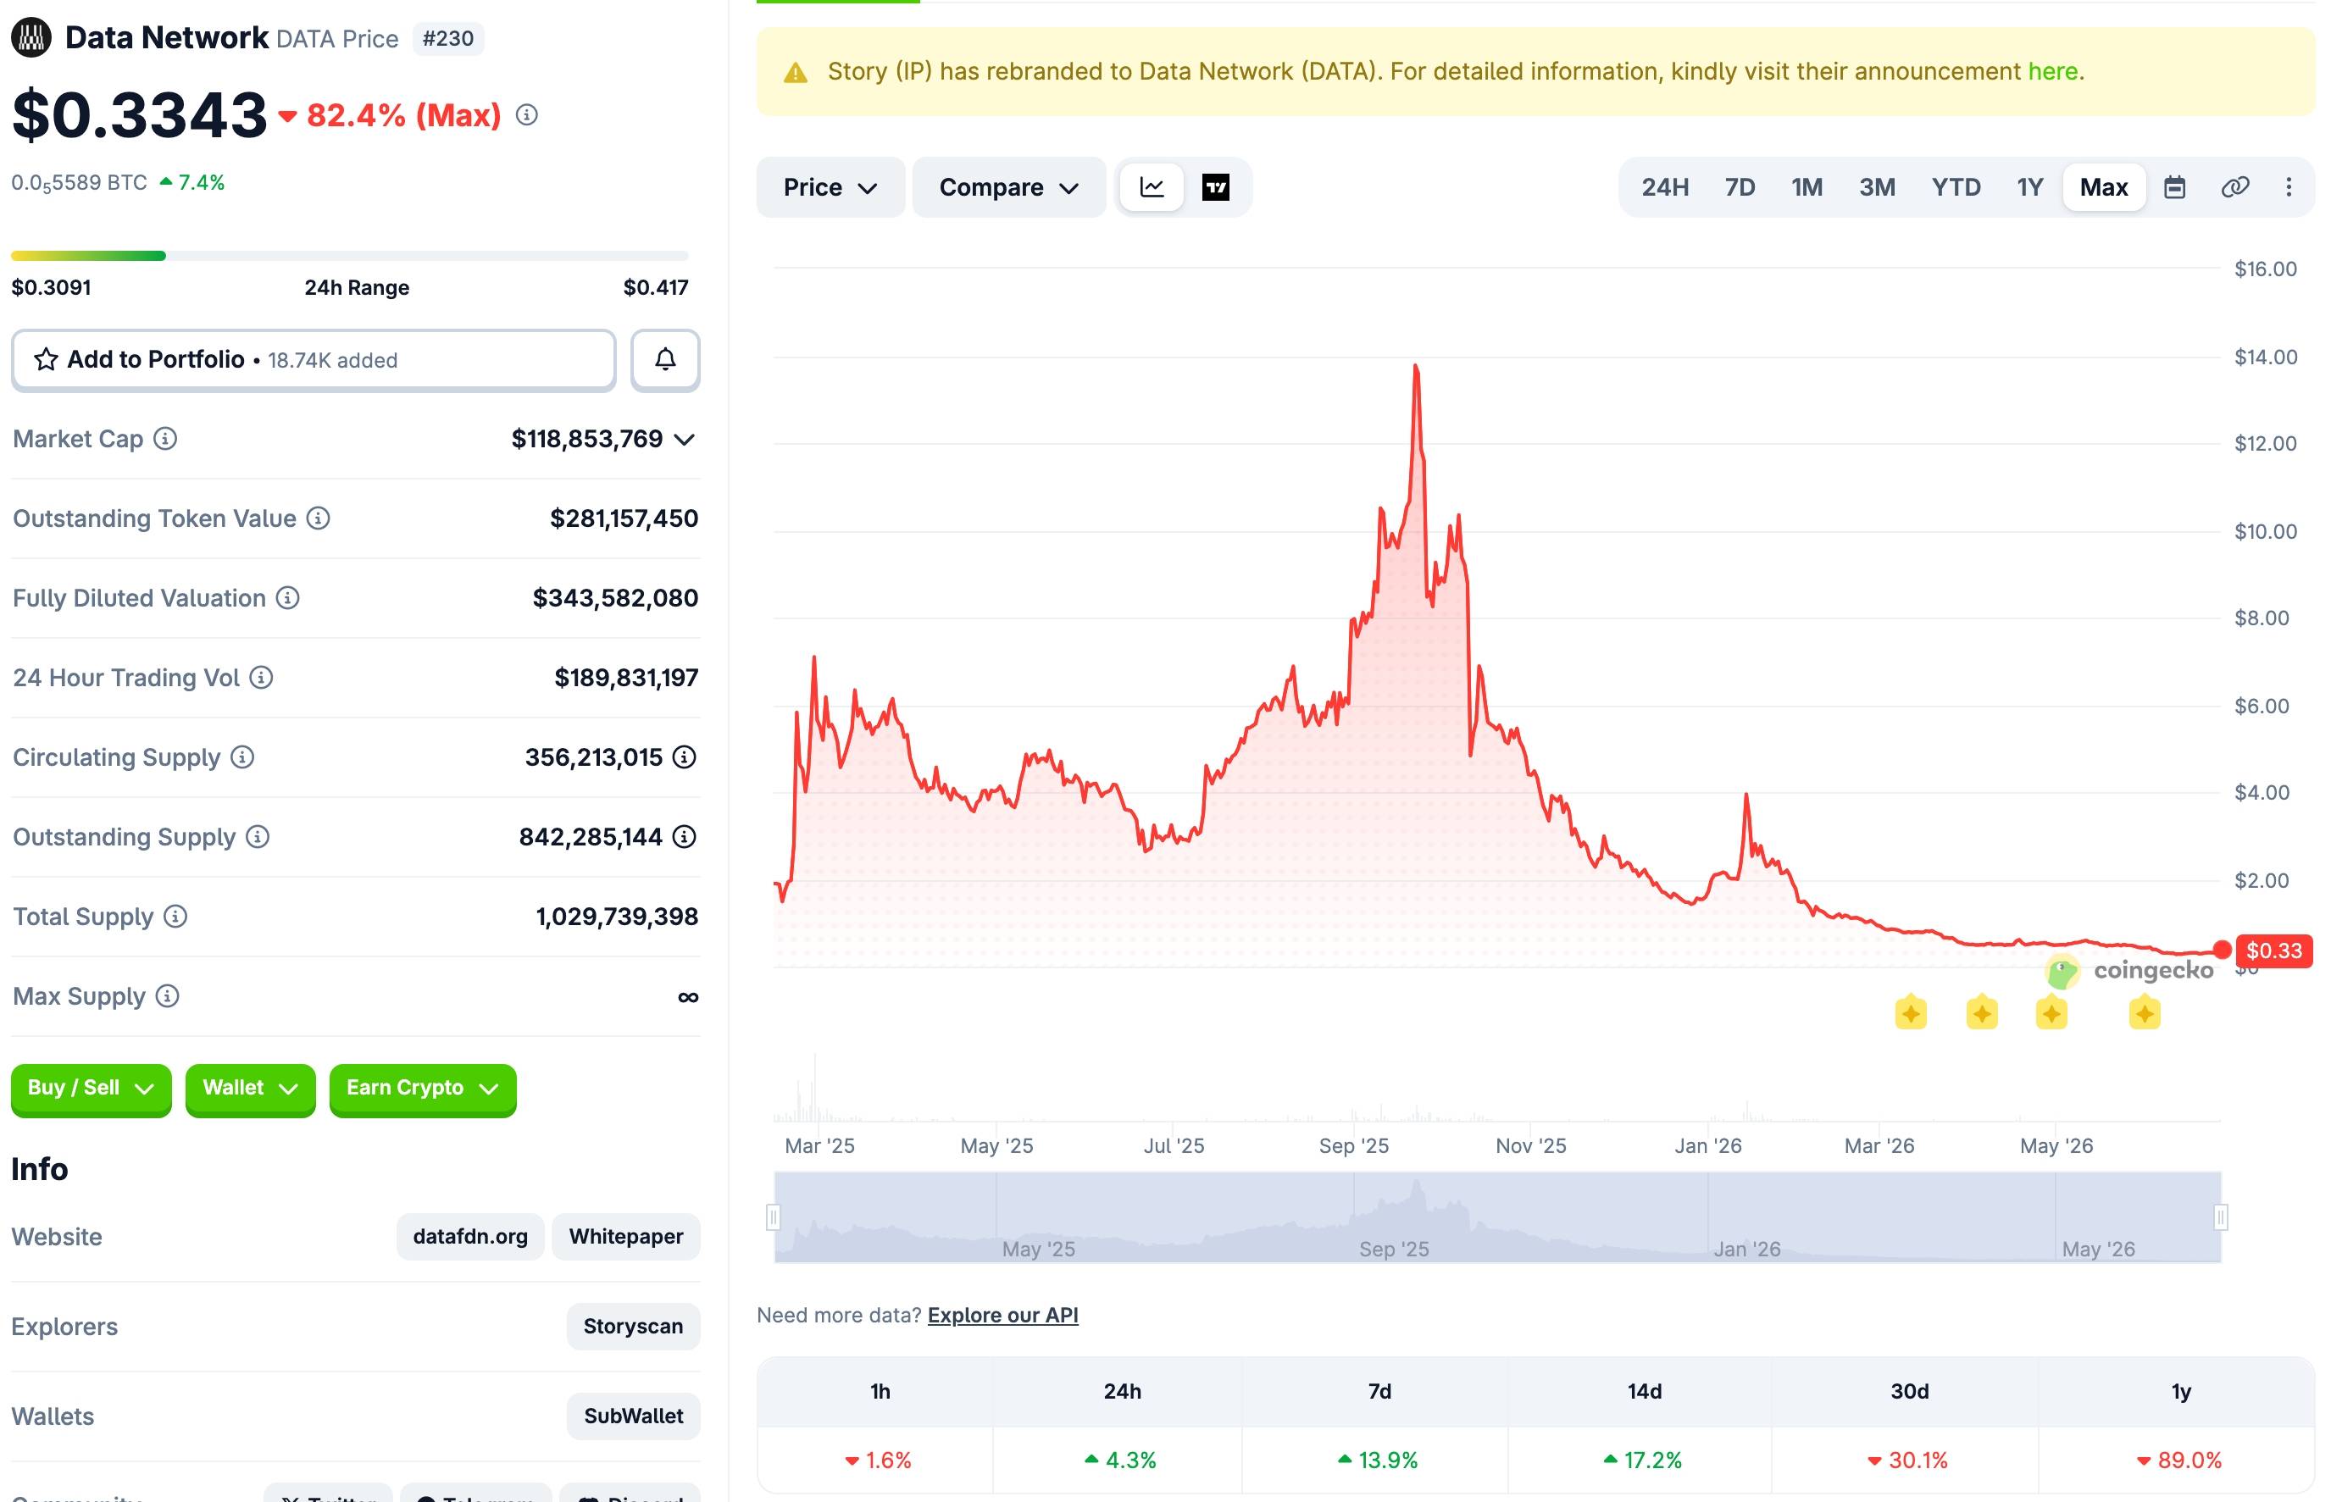Click the 14d value 17.2%

(1644, 1460)
